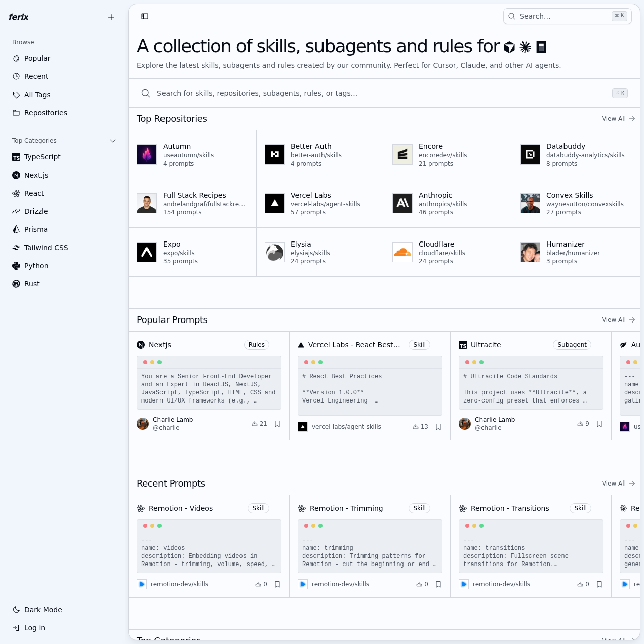The image size is (644, 644).
Task: Click the Encore repository logo
Action: [403, 154]
